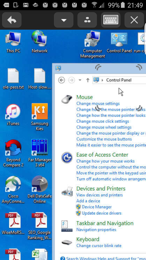The height and width of the screenshot is (260, 146).
Task: Select WiseMoRS PDF file on desktop
Action: (13, 223)
